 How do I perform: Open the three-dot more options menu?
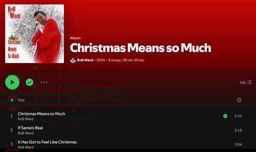click(x=44, y=82)
